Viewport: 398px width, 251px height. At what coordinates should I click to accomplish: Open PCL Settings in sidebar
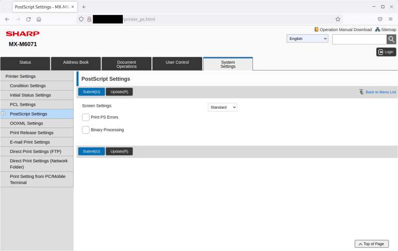pos(37,104)
